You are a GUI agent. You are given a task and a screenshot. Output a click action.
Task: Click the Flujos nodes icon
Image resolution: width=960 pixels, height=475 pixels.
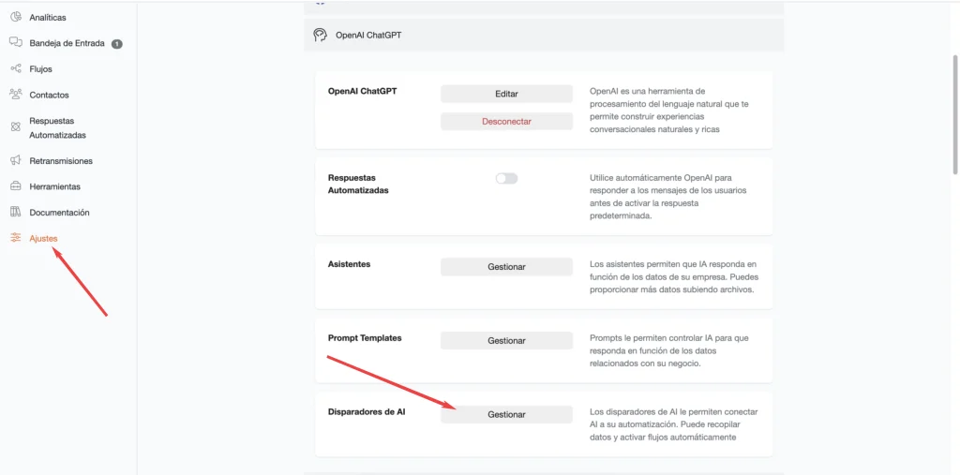pyautogui.click(x=16, y=68)
